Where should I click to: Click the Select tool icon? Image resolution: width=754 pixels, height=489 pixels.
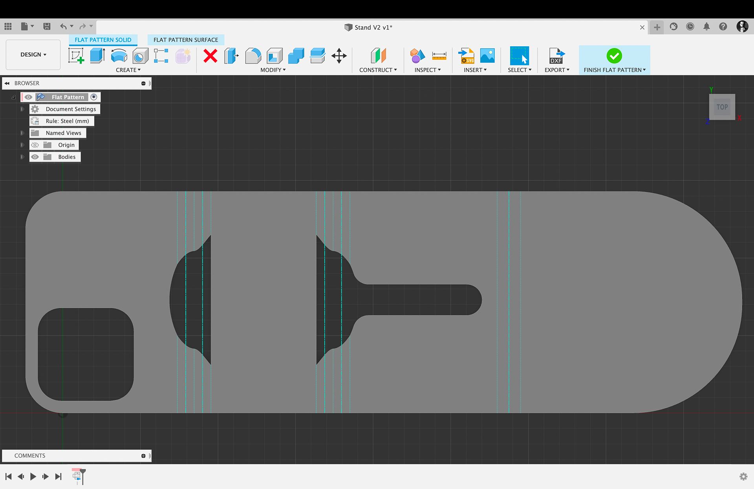coord(519,56)
